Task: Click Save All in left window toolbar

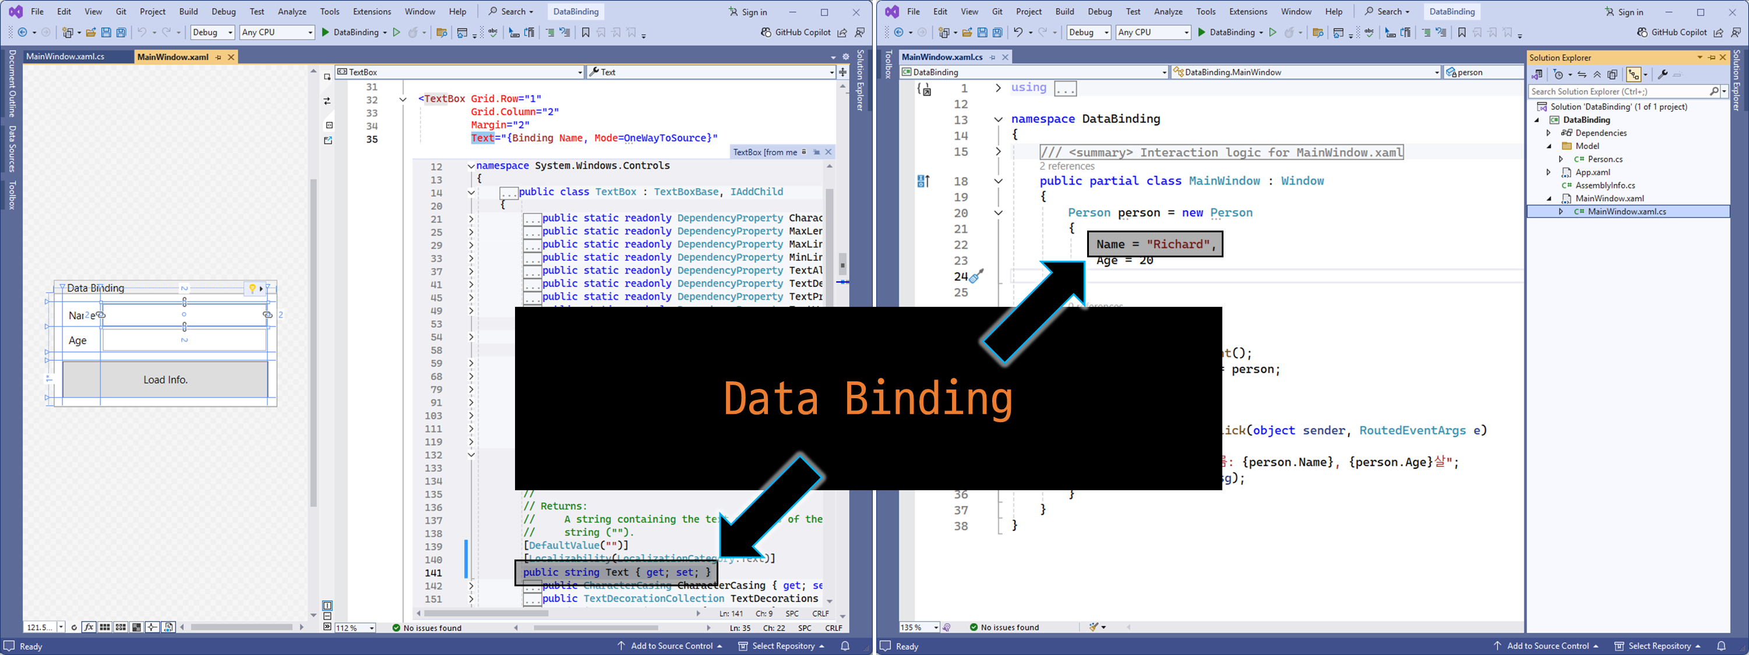Action: pyautogui.click(x=121, y=32)
